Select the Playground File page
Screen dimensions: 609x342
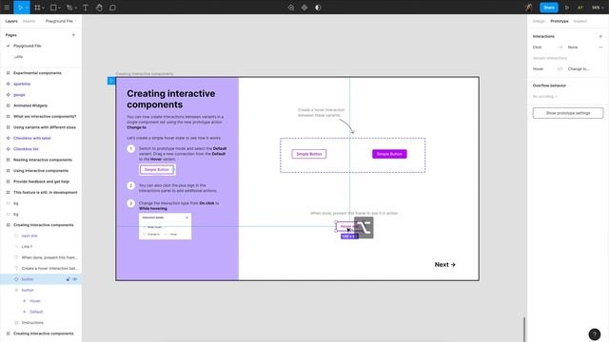point(28,46)
